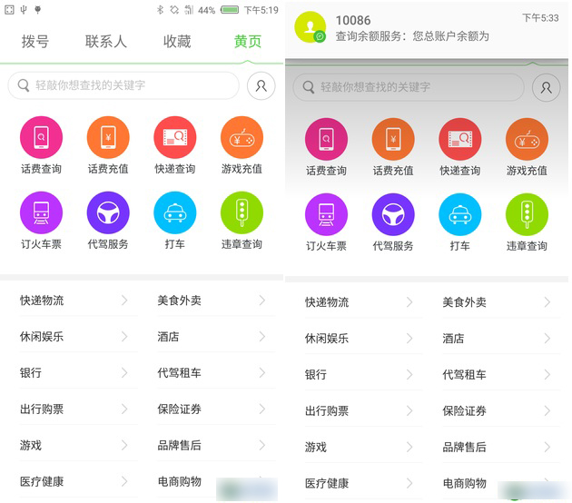Image resolution: width=572 pixels, height=503 pixels.
Task: Open 快递查询 icon in left screen
Action: coord(175,137)
